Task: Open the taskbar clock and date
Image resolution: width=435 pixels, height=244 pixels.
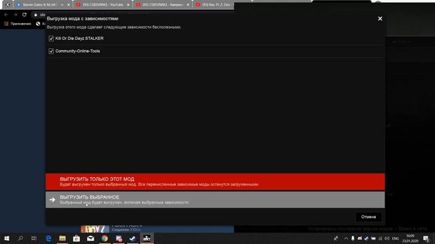Action: tap(411, 238)
